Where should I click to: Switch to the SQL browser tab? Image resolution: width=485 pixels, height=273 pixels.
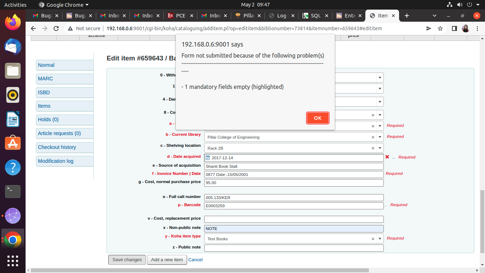click(x=312, y=16)
